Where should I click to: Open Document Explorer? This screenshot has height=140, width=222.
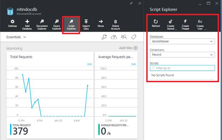point(42,25)
